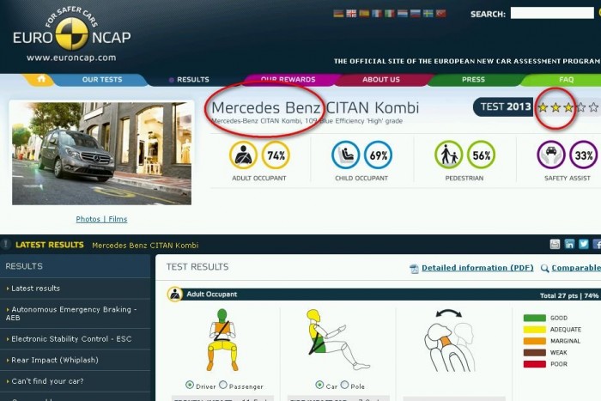Open the Photos link below the car image
Viewport: 601px width, 401px height.
pos(88,219)
